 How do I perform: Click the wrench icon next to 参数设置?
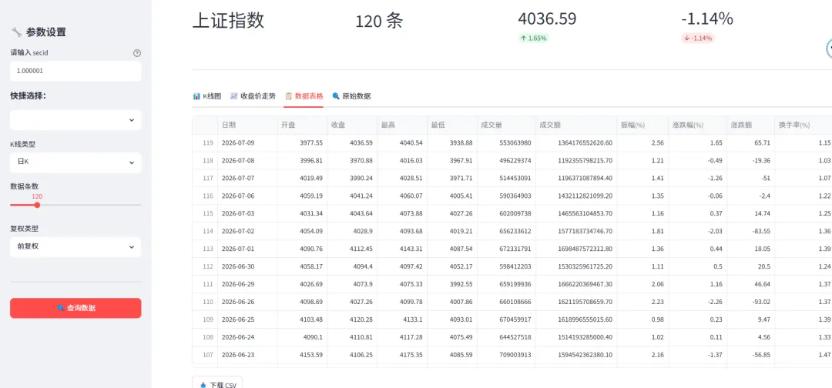(x=16, y=32)
